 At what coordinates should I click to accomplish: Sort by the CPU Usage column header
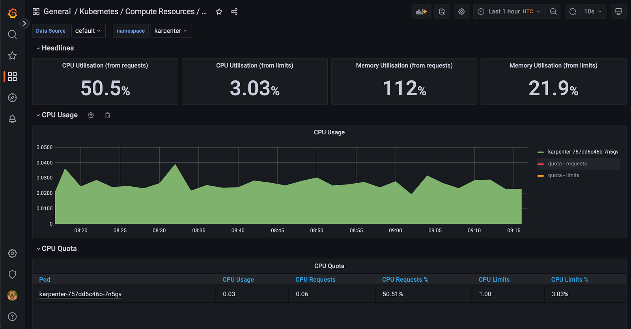(x=238, y=279)
